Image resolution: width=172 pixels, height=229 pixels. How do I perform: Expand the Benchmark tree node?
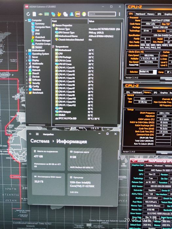point(27,93)
